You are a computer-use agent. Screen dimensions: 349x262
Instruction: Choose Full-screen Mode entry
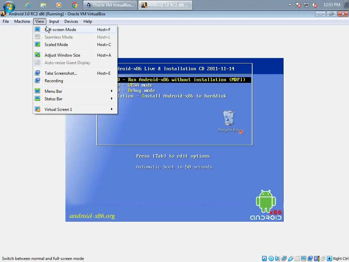(x=75, y=29)
